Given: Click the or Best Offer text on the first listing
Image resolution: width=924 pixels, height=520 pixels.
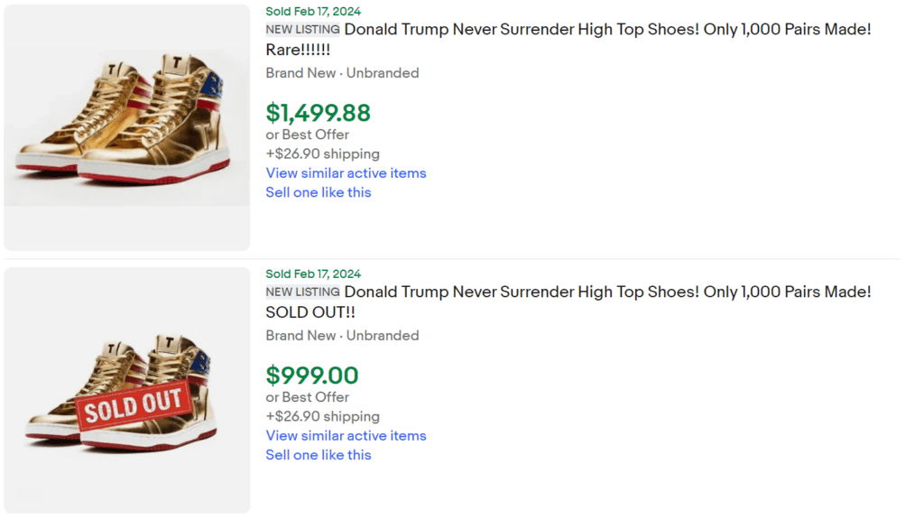Looking at the screenshot, I should tap(308, 134).
